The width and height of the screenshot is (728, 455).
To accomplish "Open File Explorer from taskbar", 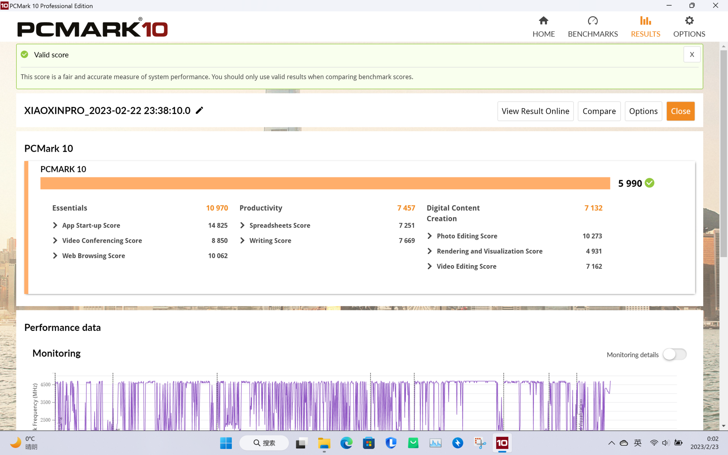I will click(x=324, y=443).
